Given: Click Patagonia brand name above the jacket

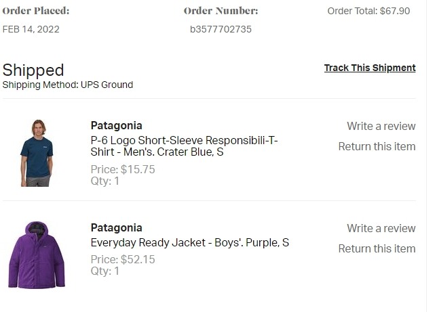Looking at the screenshot, I should 117,228.
